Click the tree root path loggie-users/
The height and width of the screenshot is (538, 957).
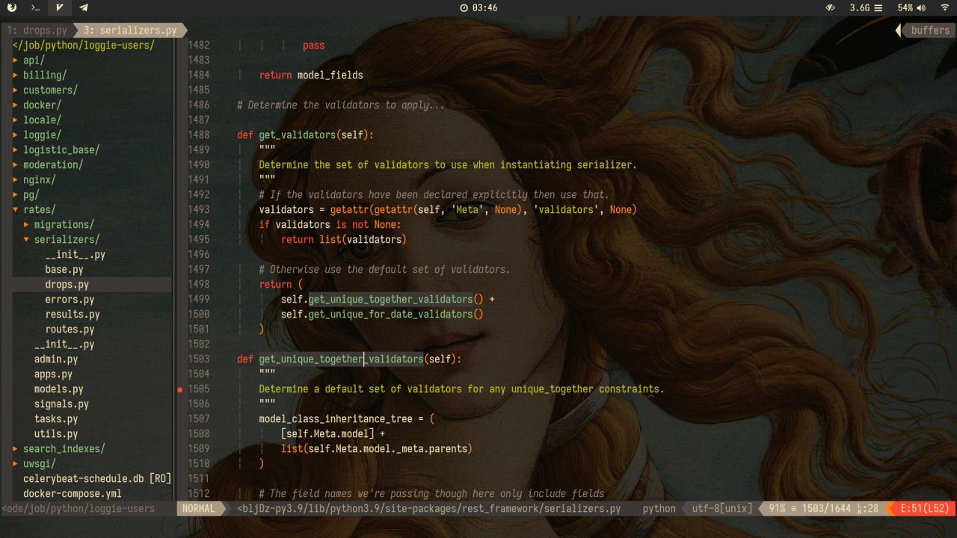pos(84,45)
